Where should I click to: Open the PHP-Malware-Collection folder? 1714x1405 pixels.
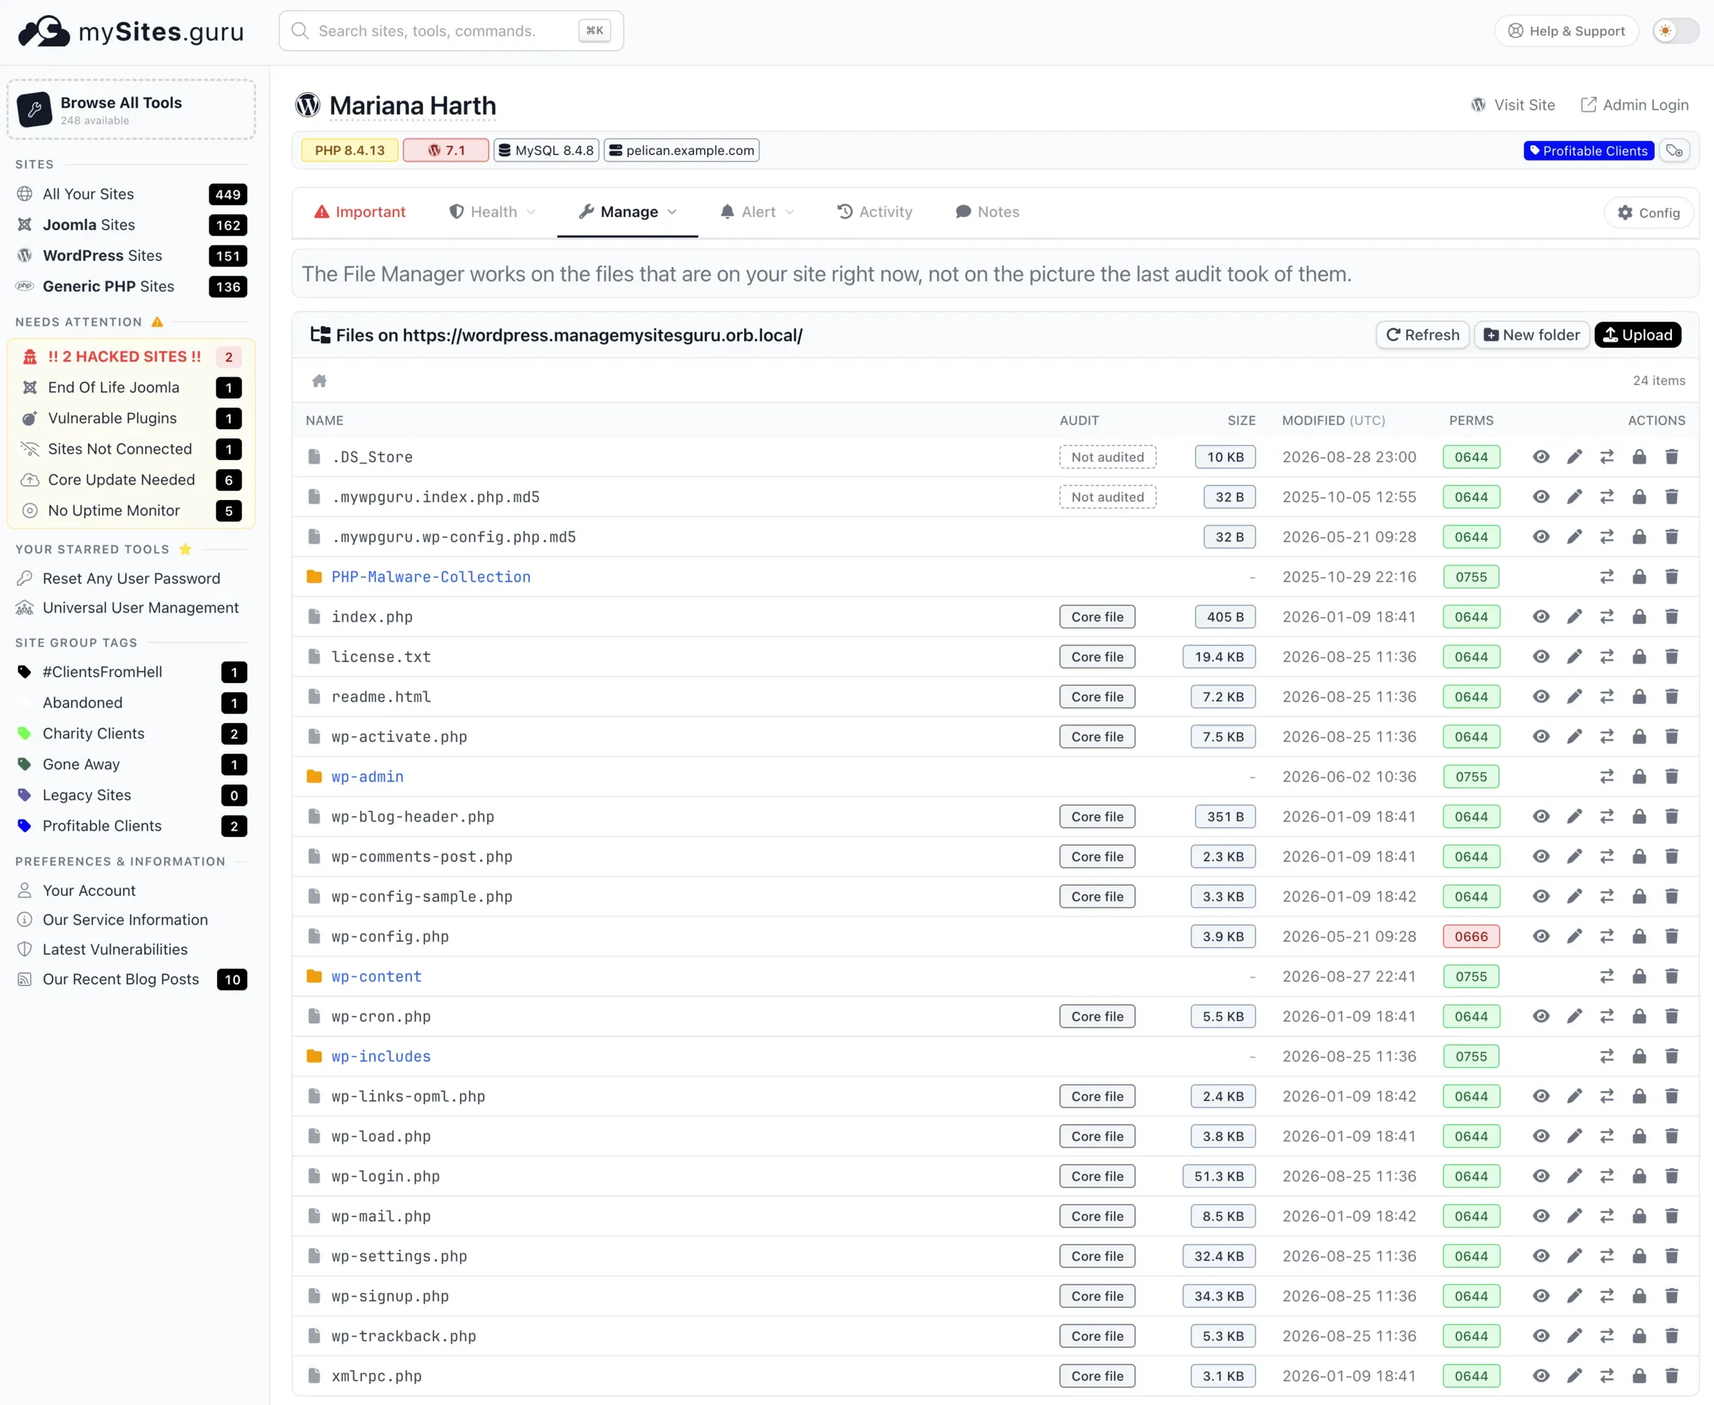431,577
